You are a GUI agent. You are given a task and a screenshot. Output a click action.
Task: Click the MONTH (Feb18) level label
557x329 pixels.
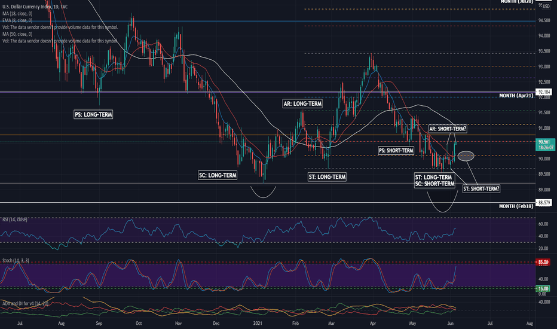point(516,206)
